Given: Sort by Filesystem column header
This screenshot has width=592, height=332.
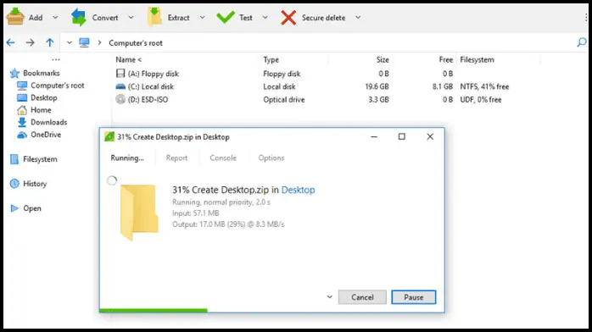Looking at the screenshot, I should pyautogui.click(x=477, y=59).
